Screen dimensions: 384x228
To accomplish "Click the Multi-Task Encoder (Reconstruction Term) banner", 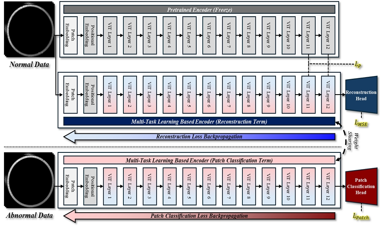I will pyautogui.click(x=200, y=122).
